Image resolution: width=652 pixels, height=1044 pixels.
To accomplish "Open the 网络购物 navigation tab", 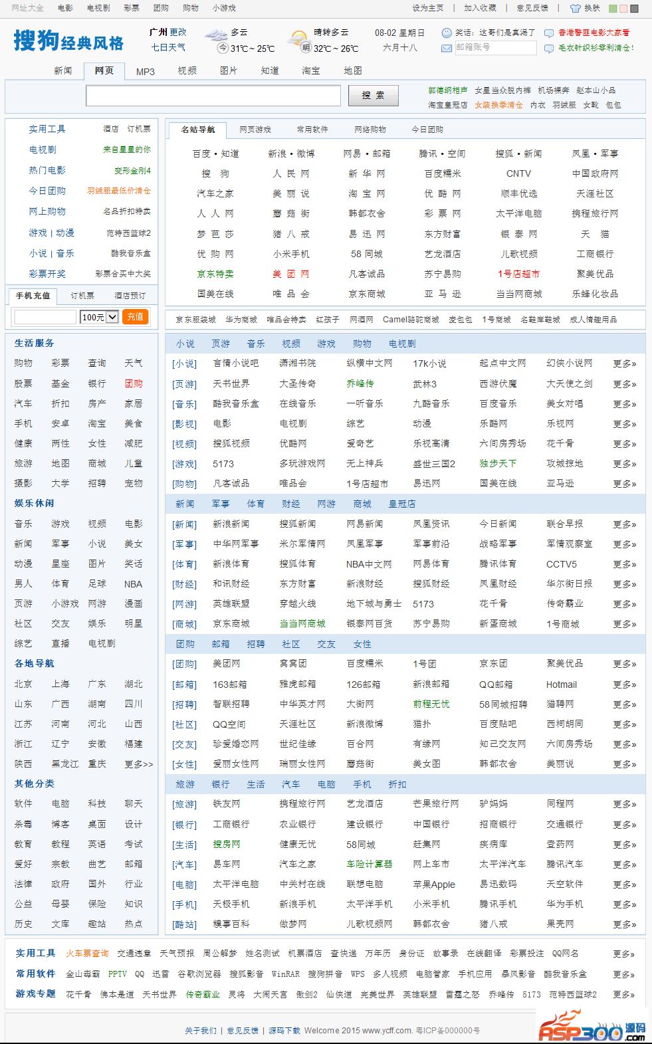I will coord(370,130).
